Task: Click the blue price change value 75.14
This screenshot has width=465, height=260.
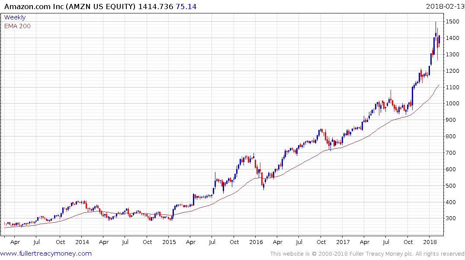Action: pos(186,6)
